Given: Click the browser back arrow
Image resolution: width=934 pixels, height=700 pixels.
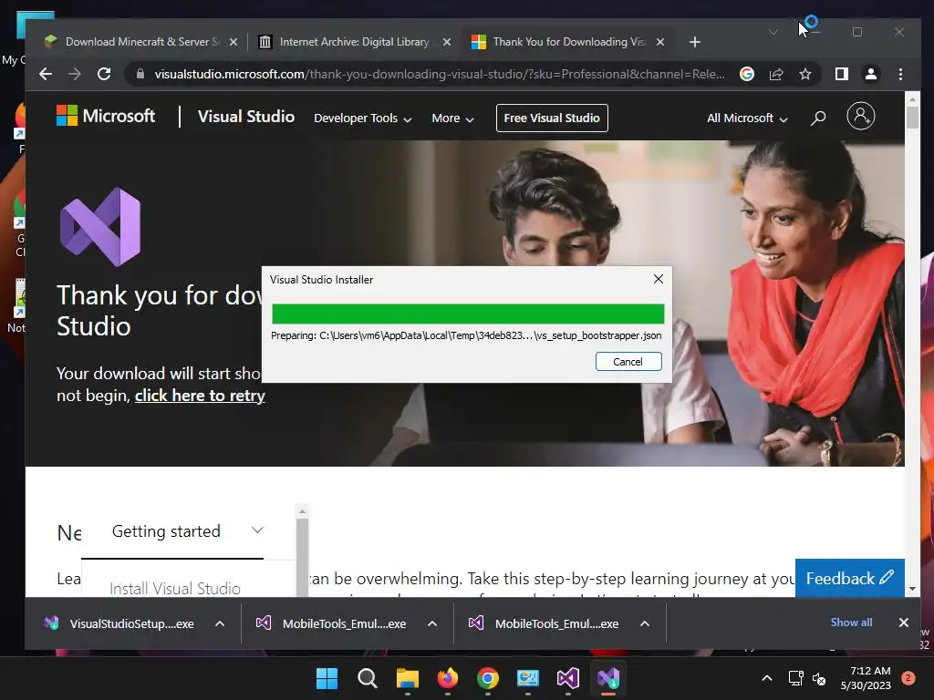Looking at the screenshot, I should click(x=46, y=74).
